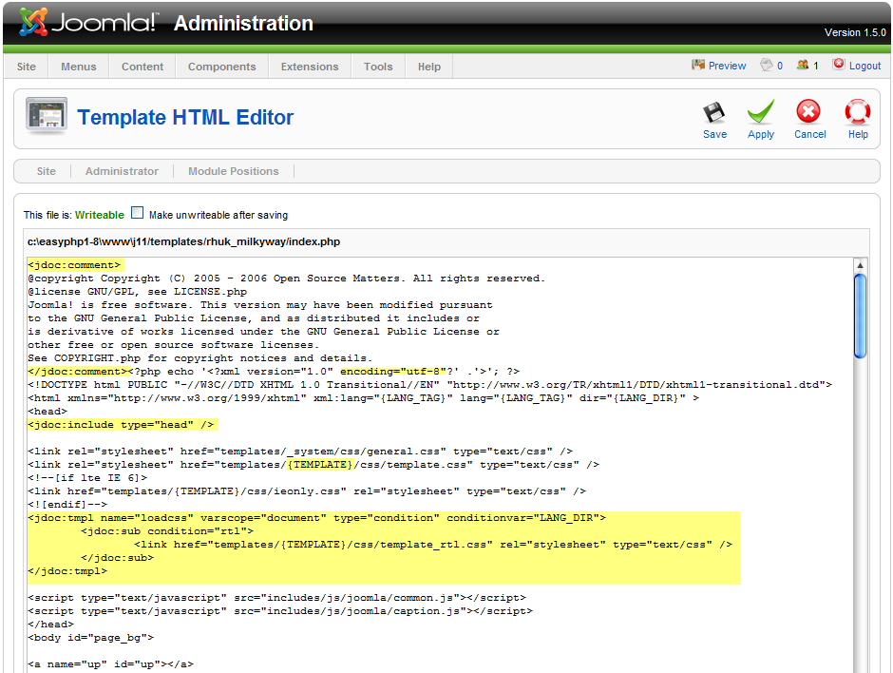Expand the Content menu dropdown
The image size is (893, 673).
tap(142, 67)
